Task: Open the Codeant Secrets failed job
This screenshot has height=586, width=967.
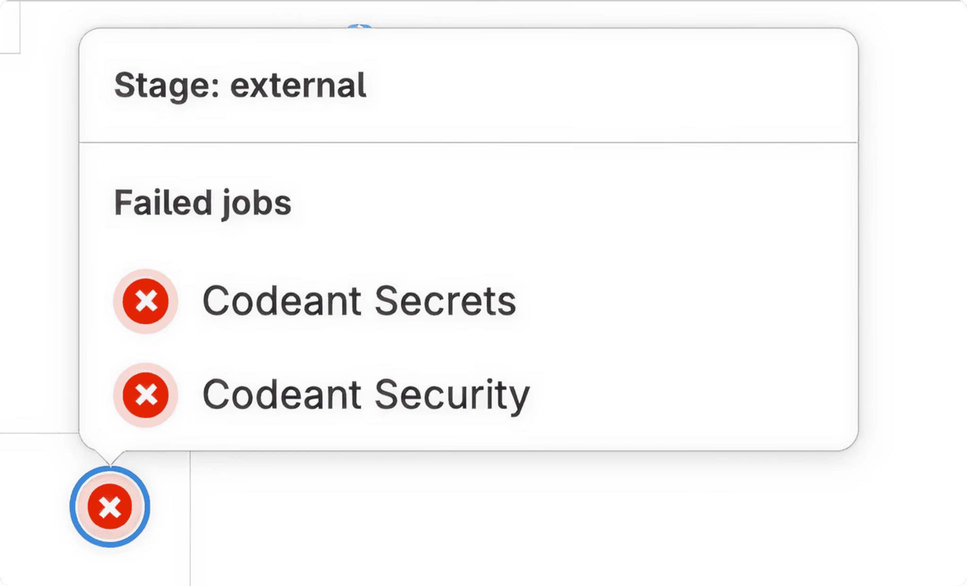Action: point(359,301)
